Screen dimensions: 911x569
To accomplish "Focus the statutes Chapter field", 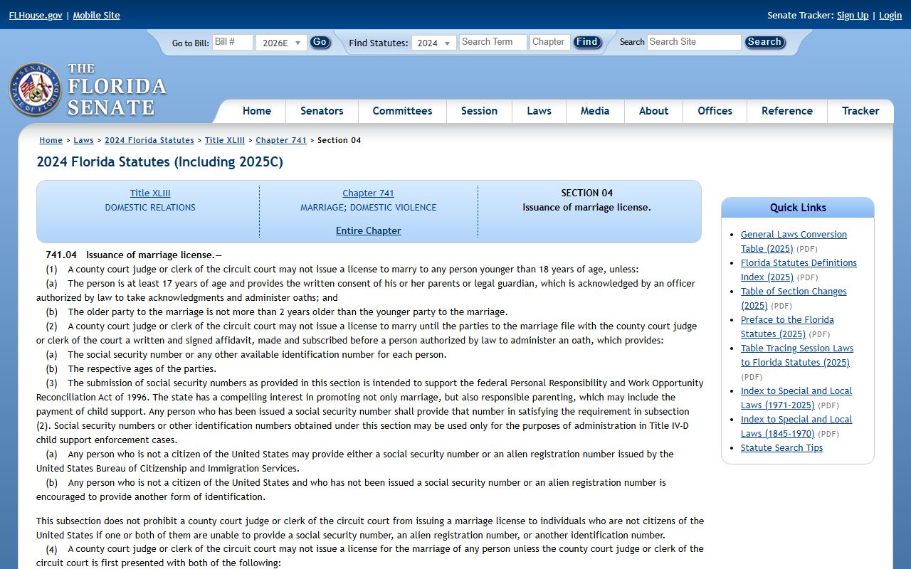I will [x=550, y=42].
